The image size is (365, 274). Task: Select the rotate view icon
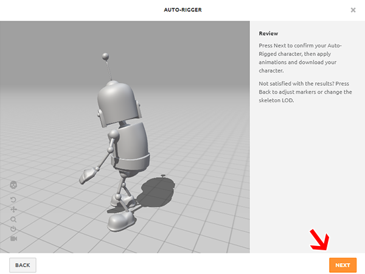pyautogui.click(x=13, y=199)
